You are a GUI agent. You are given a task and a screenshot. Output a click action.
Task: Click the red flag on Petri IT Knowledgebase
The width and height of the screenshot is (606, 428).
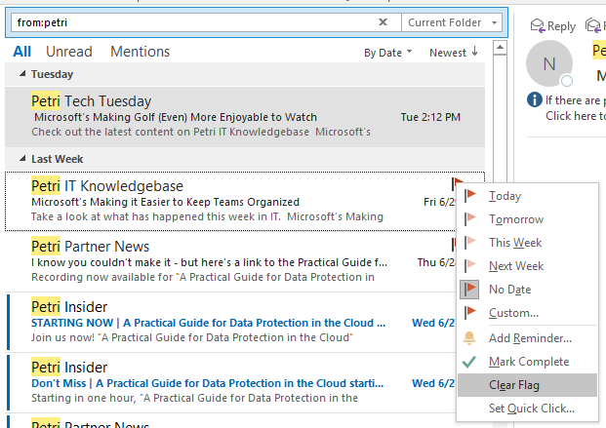pyautogui.click(x=457, y=183)
